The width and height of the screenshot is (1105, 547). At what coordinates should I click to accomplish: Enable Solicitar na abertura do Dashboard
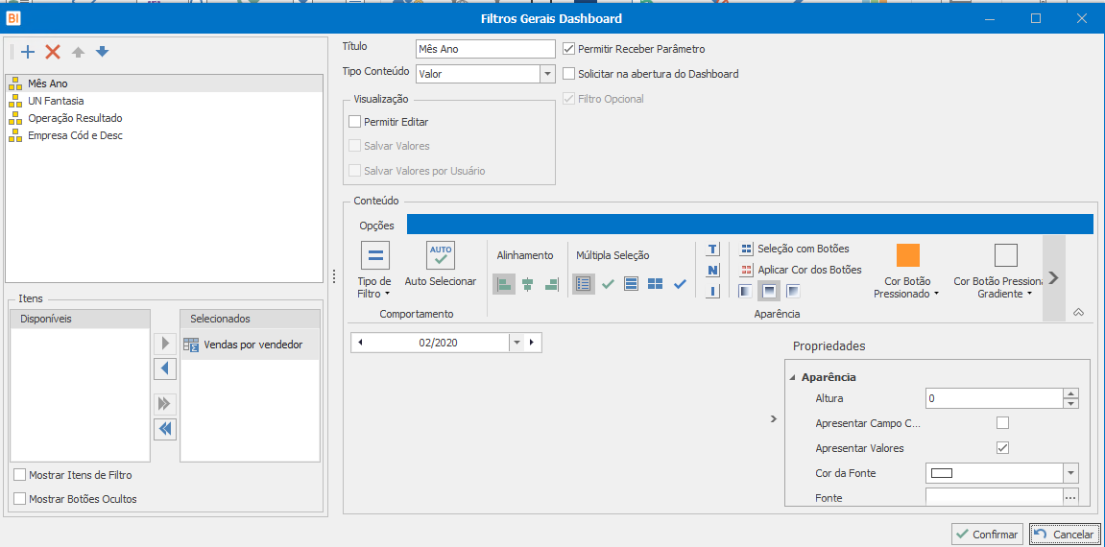click(568, 73)
